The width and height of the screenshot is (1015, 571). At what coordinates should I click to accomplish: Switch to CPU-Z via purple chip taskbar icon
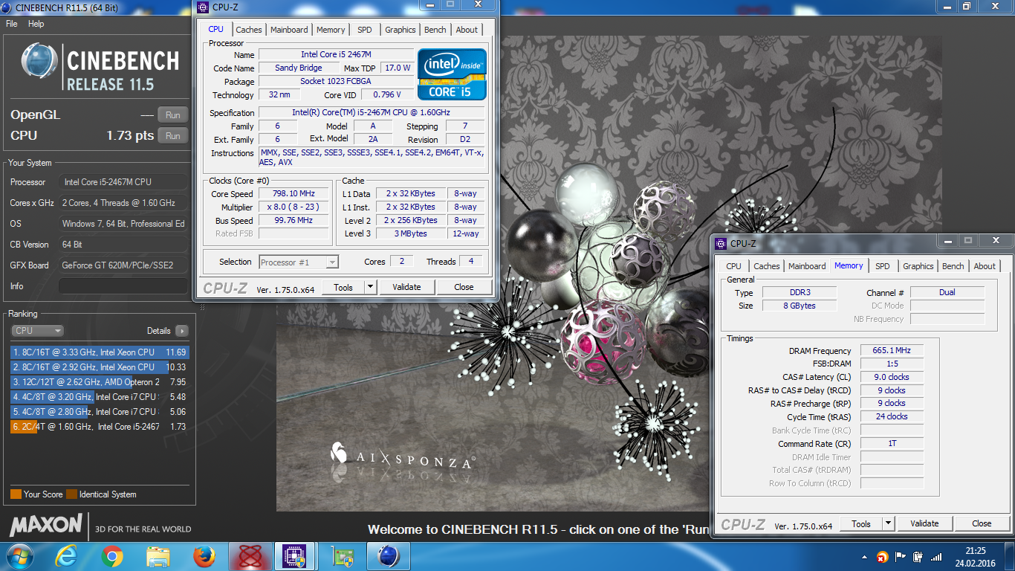coord(296,556)
